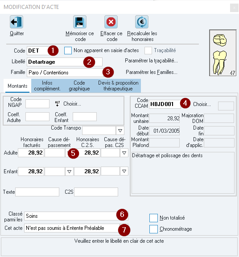239x257 pixels.
Task: Open the Adulte Cause dépas. C2S dropdown arrow
Action: (124, 153)
